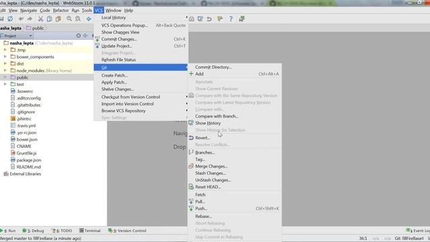Choose Create Patch menu entry
Screen dimensions: 430x242
[141, 75]
